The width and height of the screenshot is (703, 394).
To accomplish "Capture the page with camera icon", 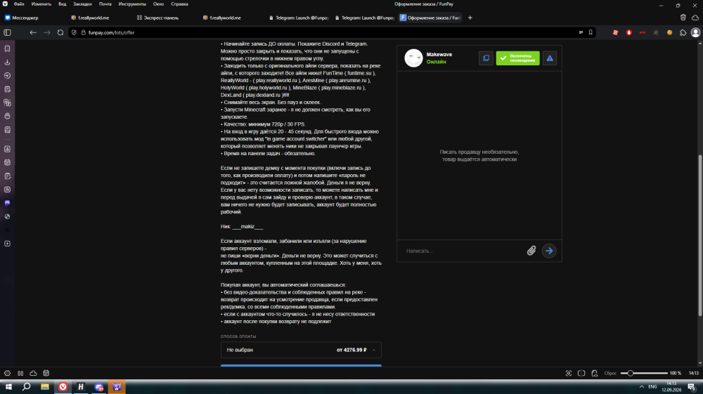I will (568, 374).
